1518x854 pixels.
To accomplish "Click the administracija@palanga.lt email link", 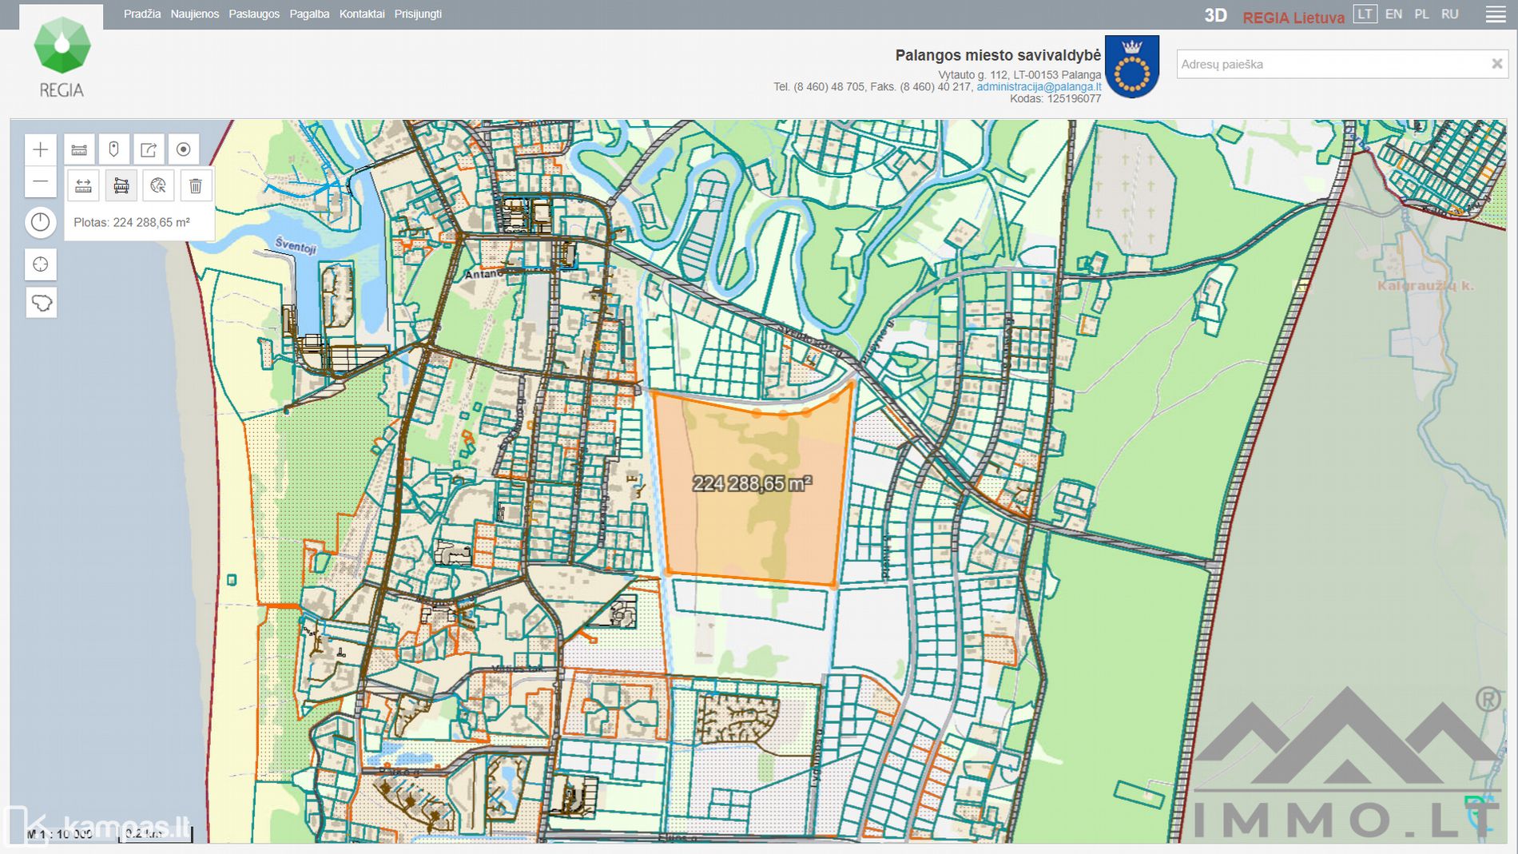I will (1039, 87).
